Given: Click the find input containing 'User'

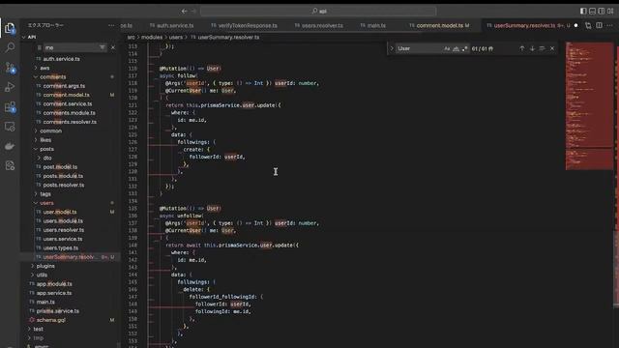Looking at the screenshot, I should 419,48.
